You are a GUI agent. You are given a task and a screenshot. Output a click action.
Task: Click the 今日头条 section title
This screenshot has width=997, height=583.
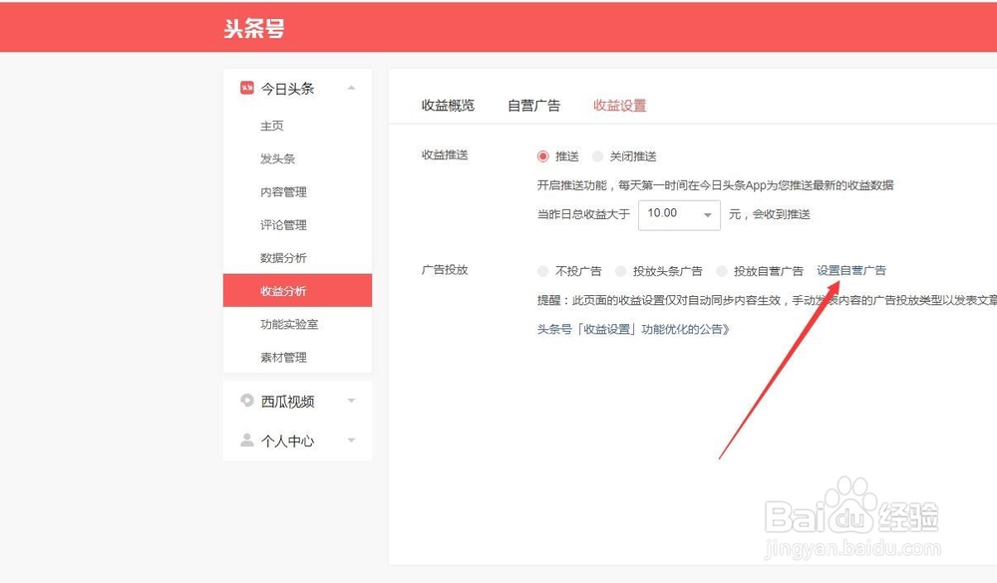pos(287,89)
